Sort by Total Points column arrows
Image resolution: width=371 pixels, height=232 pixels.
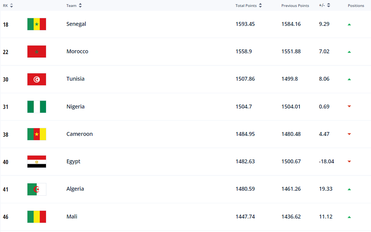[260, 5]
